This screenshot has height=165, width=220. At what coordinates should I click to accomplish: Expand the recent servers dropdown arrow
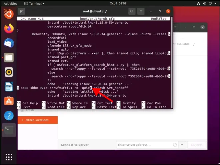182,145
